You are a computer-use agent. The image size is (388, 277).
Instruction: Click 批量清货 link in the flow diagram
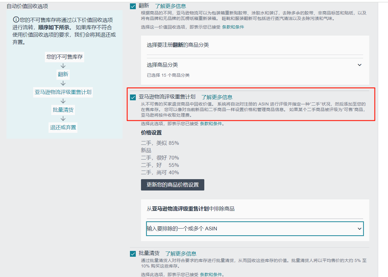pyautogui.click(x=63, y=110)
